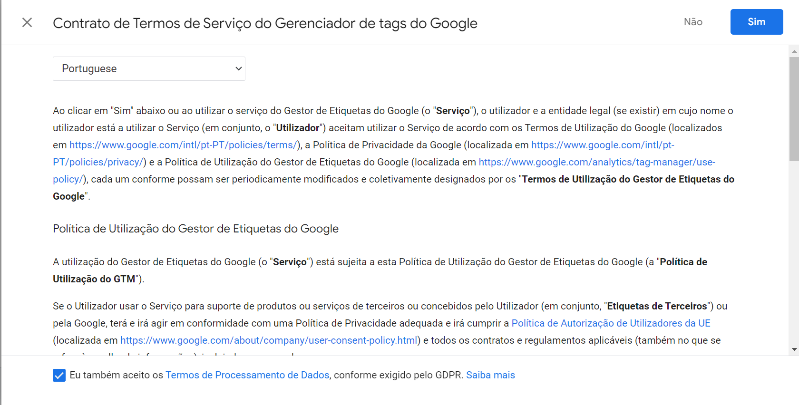Click the scrollbar track below the thumb
Image resolution: width=799 pixels, height=405 pixels.
(x=794, y=252)
